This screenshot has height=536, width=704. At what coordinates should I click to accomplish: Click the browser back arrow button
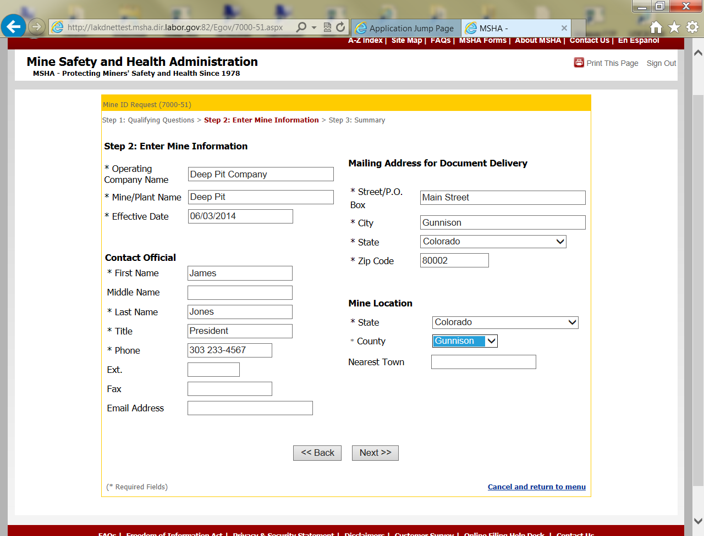[13, 26]
